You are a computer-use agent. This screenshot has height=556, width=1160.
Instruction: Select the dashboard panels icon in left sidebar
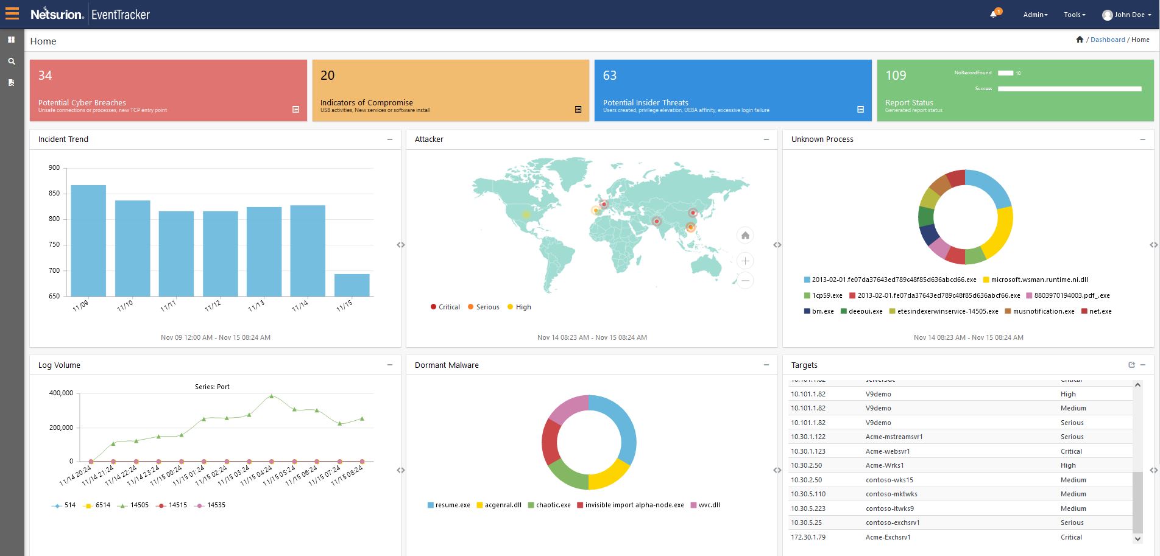click(x=11, y=40)
